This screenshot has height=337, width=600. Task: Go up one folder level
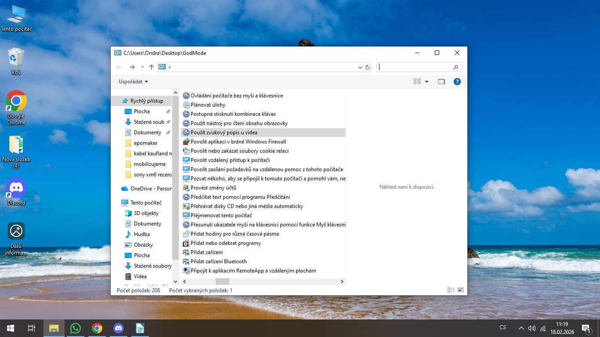pyautogui.click(x=152, y=67)
